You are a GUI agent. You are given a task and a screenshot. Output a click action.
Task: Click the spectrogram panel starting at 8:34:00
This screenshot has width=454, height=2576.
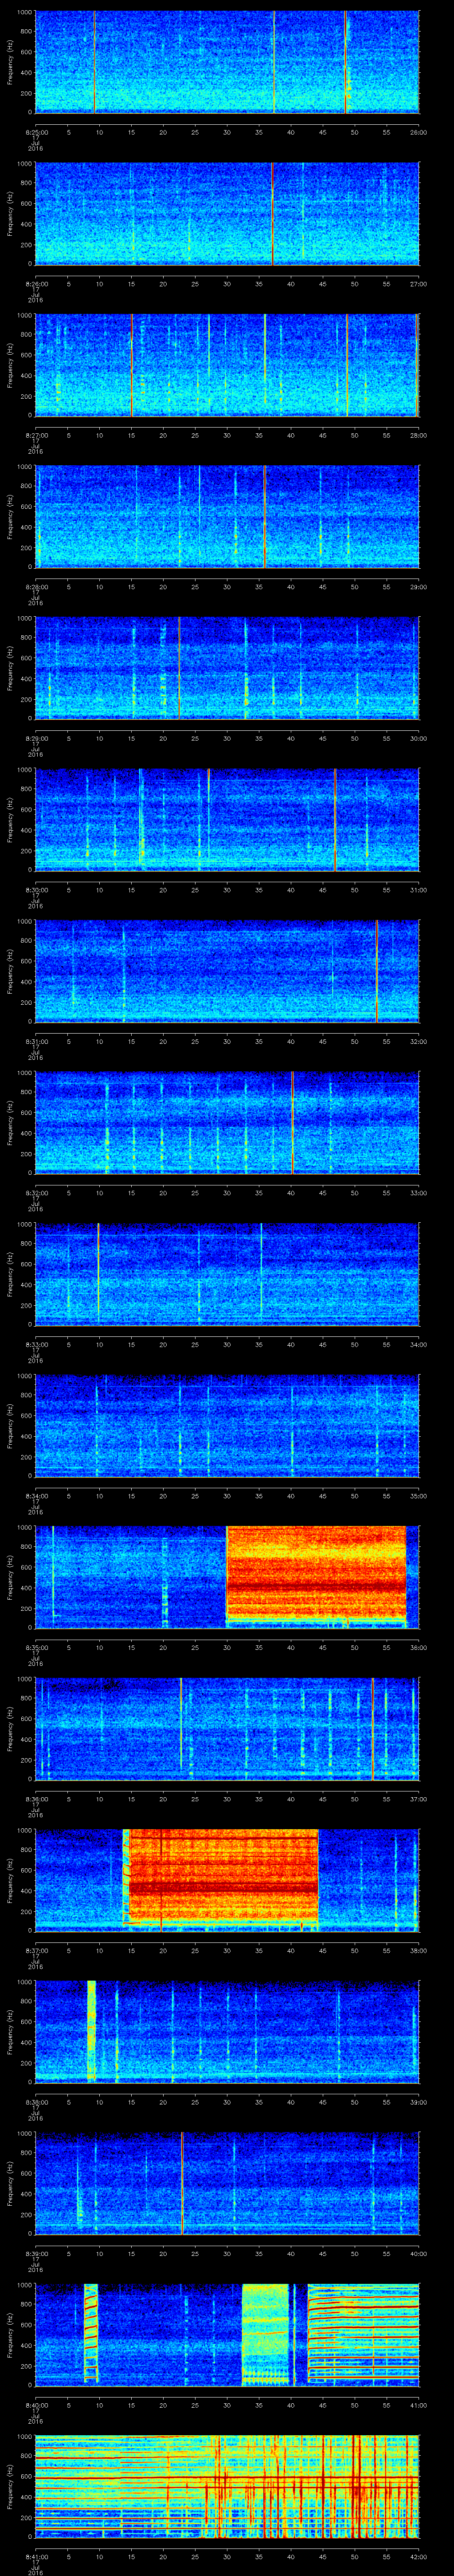[227, 1425]
